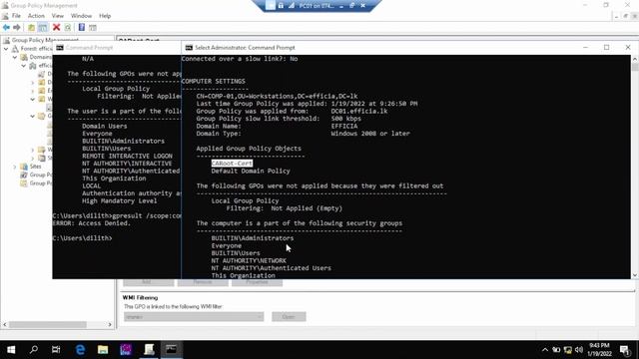This screenshot has height=359, width=639.
Task: Open Task View from taskbar
Action: coord(56,350)
